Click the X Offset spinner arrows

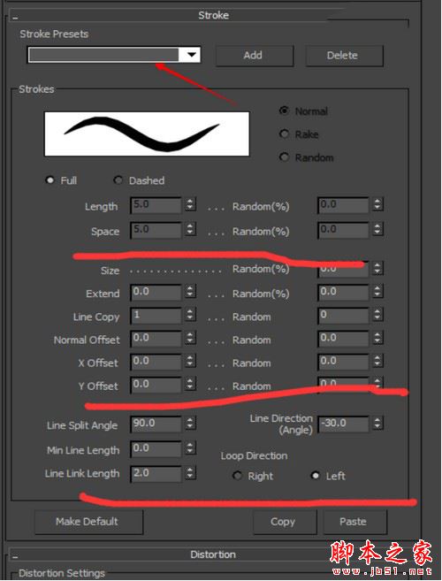click(x=190, y=361)
